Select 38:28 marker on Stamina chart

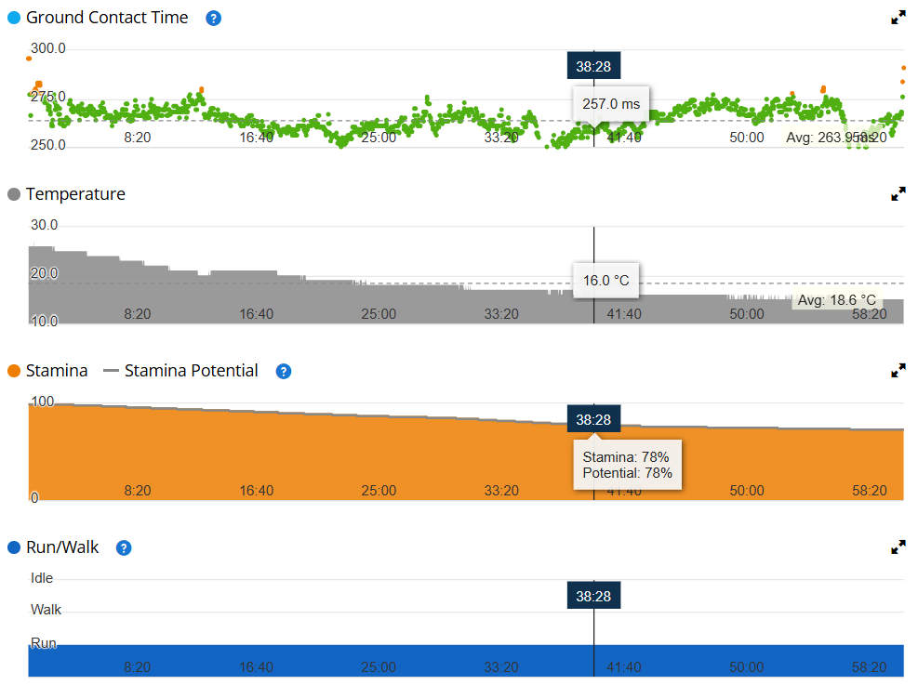[593, 419]
